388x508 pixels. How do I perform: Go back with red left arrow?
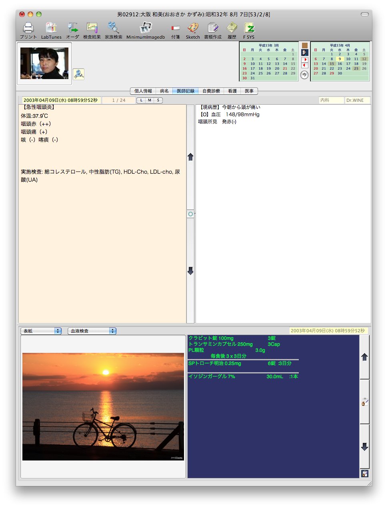point(305,65)
